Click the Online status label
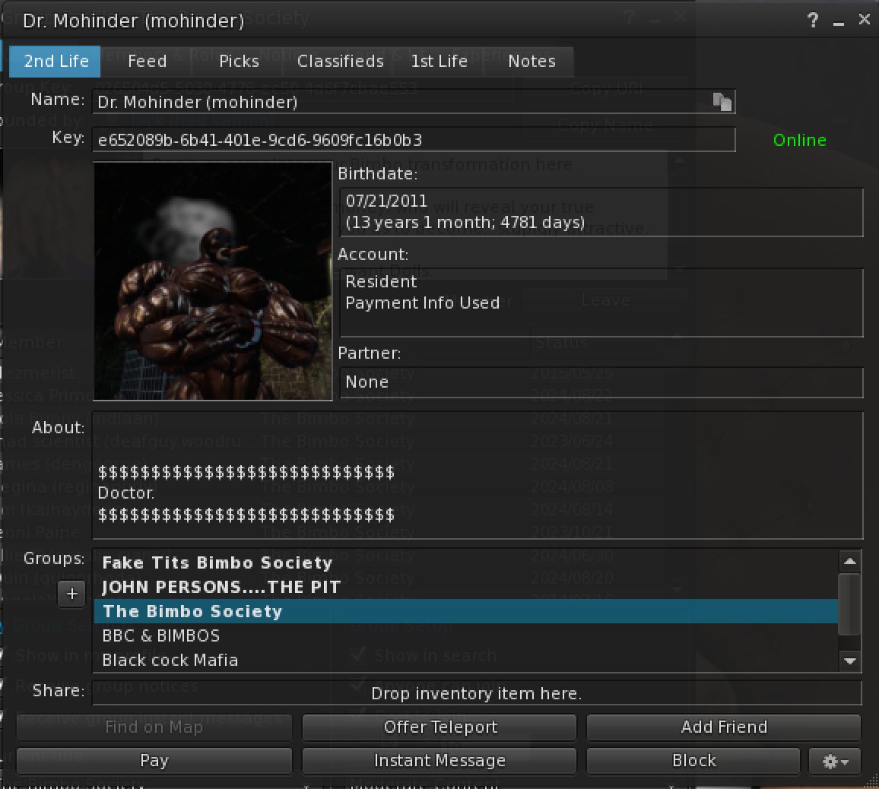Image resolution: width=879 pixels, height=789 pixels. 799,140
